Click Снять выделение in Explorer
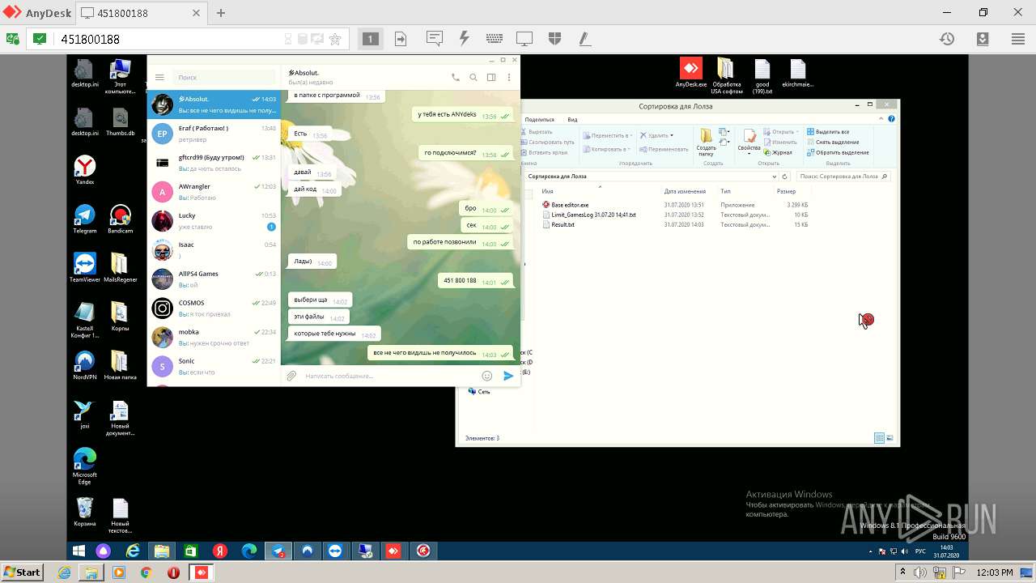The width and height of the screenshot is (1036, 583). (832, 142)
